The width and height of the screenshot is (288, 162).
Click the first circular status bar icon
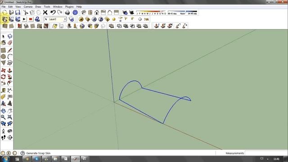tap(3, 153)
